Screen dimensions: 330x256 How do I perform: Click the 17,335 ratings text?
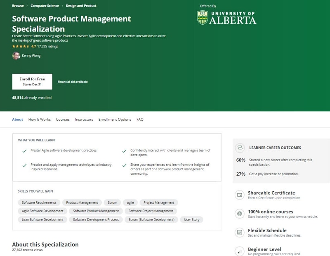[x=47, y=46]
